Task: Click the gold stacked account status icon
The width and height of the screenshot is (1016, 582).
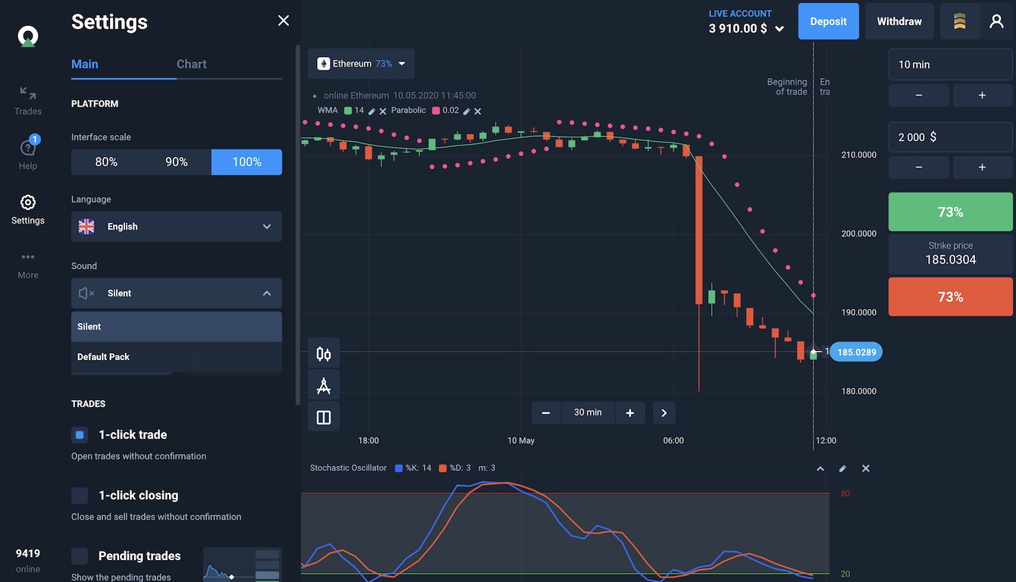Action: click(960, 21)
